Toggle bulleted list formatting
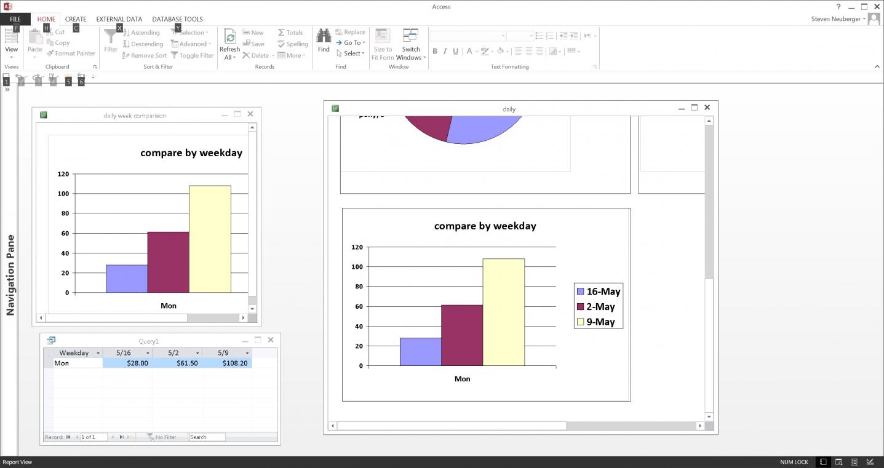 tap(540, 36)
